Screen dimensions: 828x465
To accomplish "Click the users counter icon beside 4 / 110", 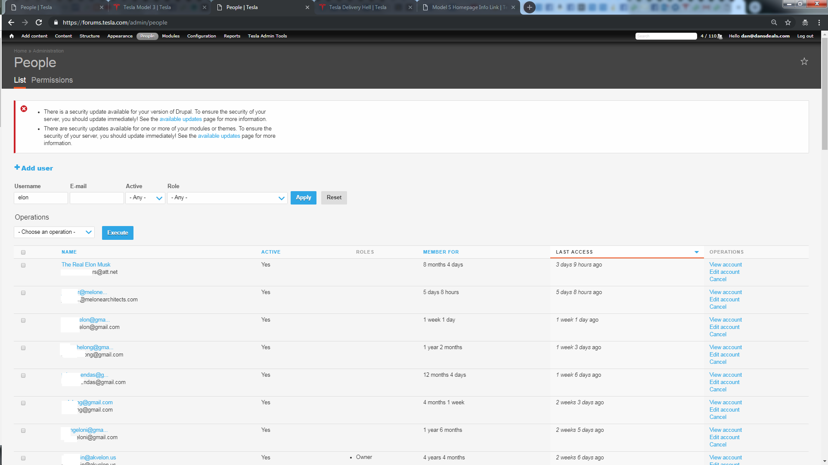I will coord(720,36).
